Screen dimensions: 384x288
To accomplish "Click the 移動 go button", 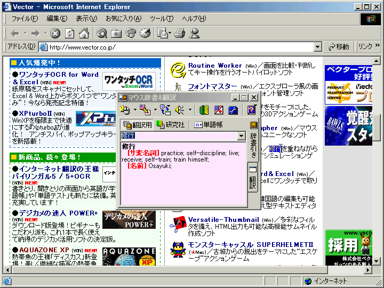I will [x=339, y=47].
